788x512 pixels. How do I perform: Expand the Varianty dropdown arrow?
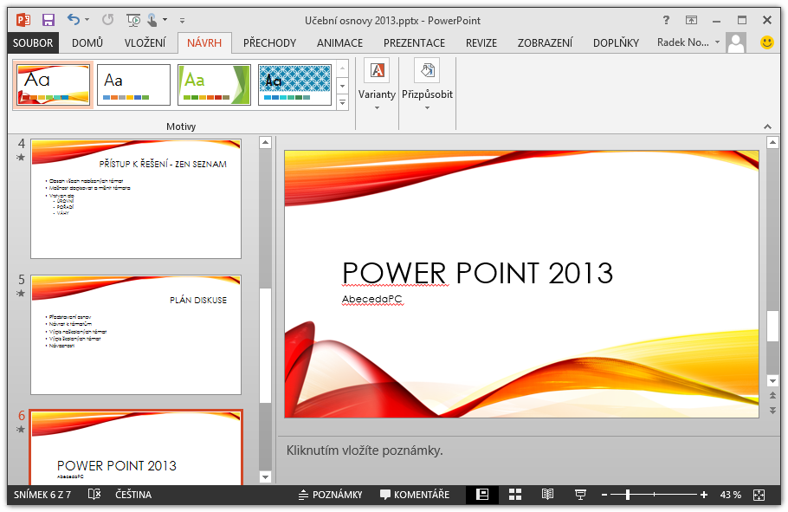(x=377, y=107)
